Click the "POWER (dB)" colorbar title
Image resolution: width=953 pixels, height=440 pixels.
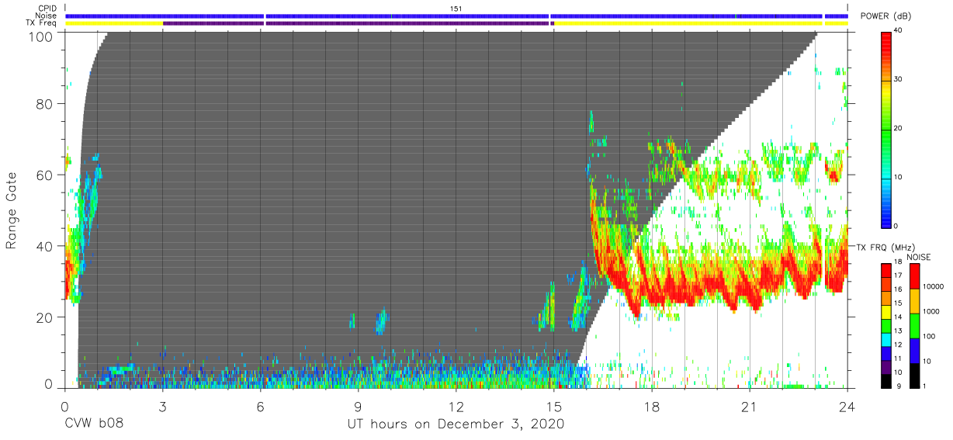pos(886,16)
